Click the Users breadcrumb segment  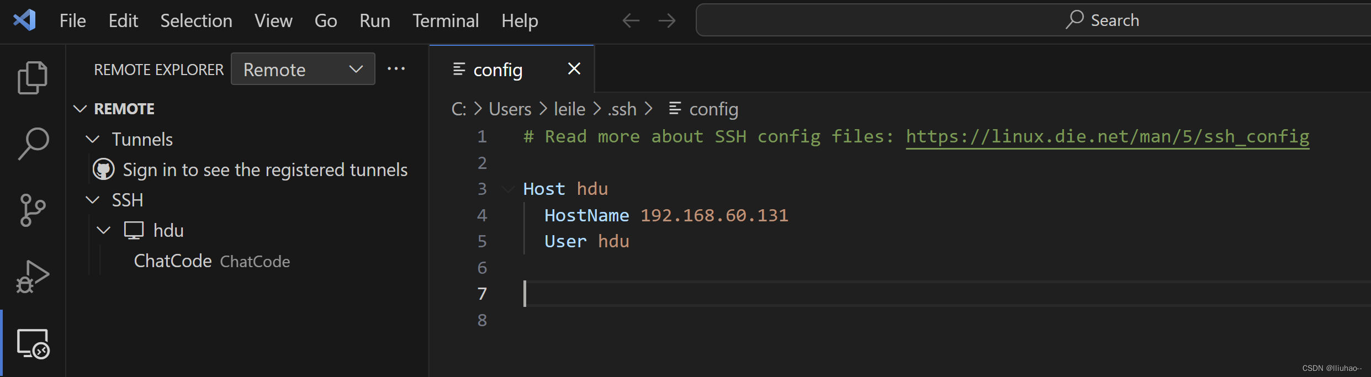pyautogui.click(x=510, y=109)
